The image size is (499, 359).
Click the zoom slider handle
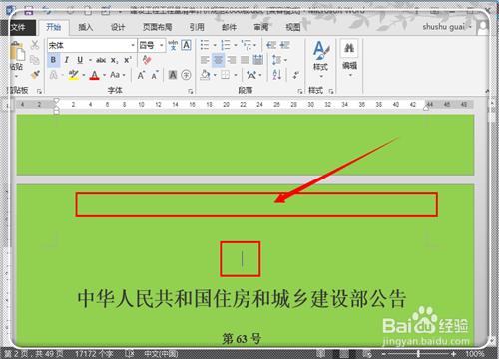[418, 354]
